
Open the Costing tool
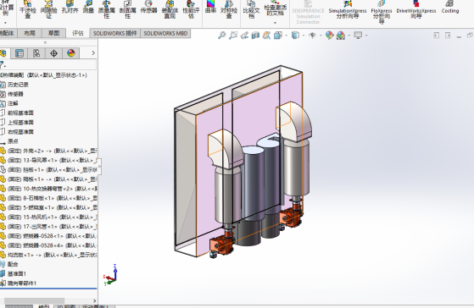[x=450, y=8]
